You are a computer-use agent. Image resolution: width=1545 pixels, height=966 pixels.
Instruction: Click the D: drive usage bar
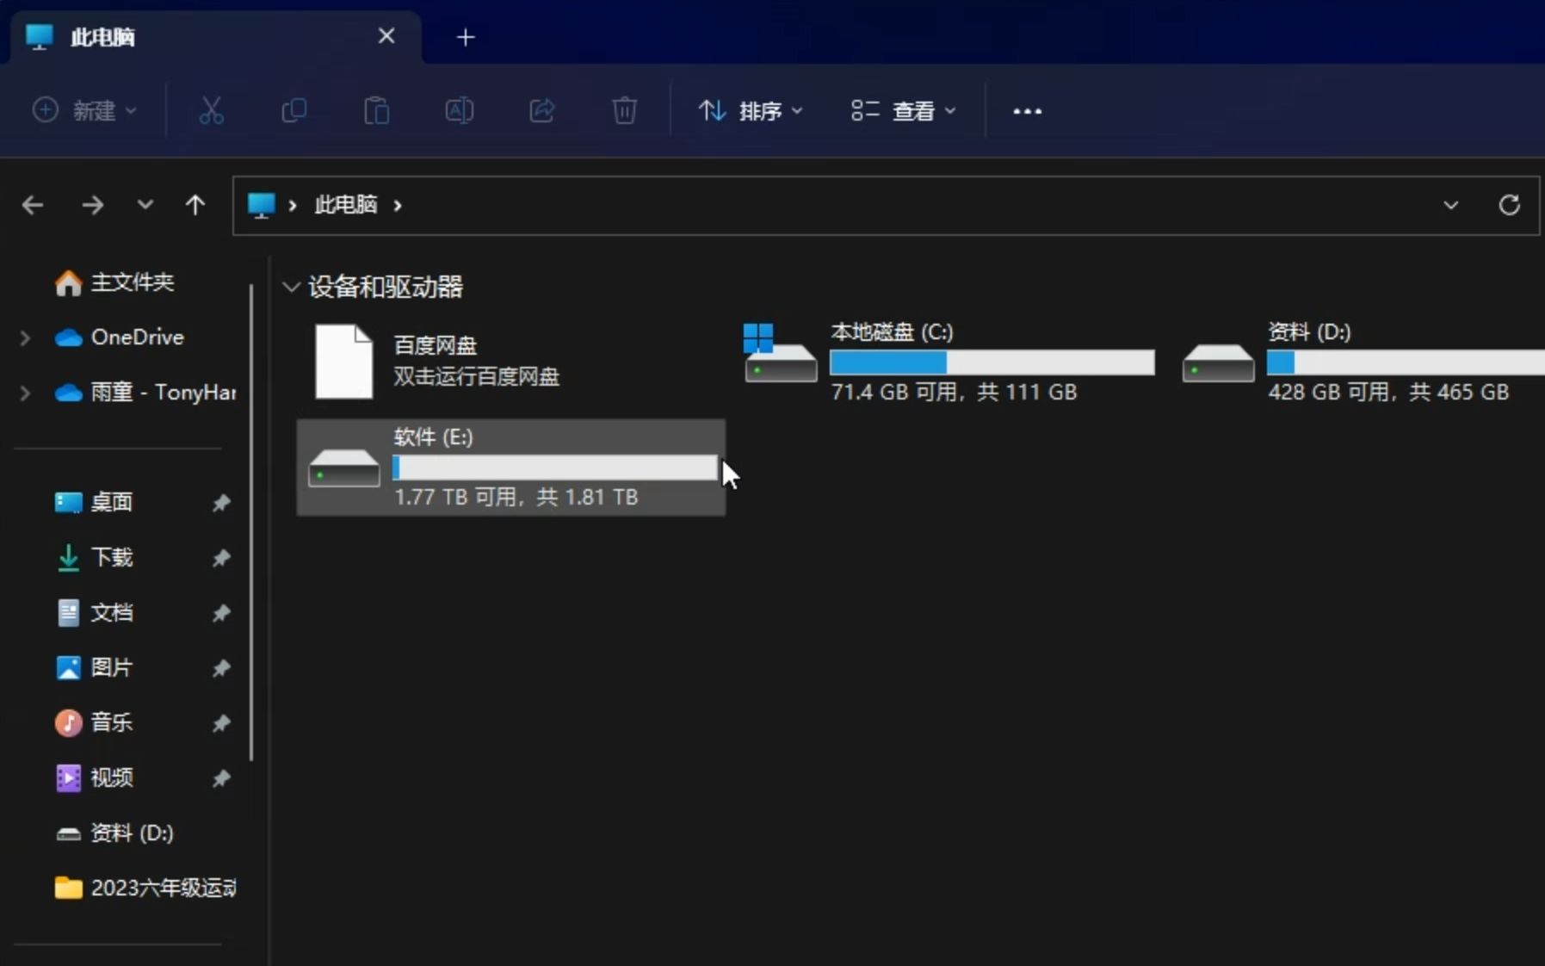(1406, 362)
